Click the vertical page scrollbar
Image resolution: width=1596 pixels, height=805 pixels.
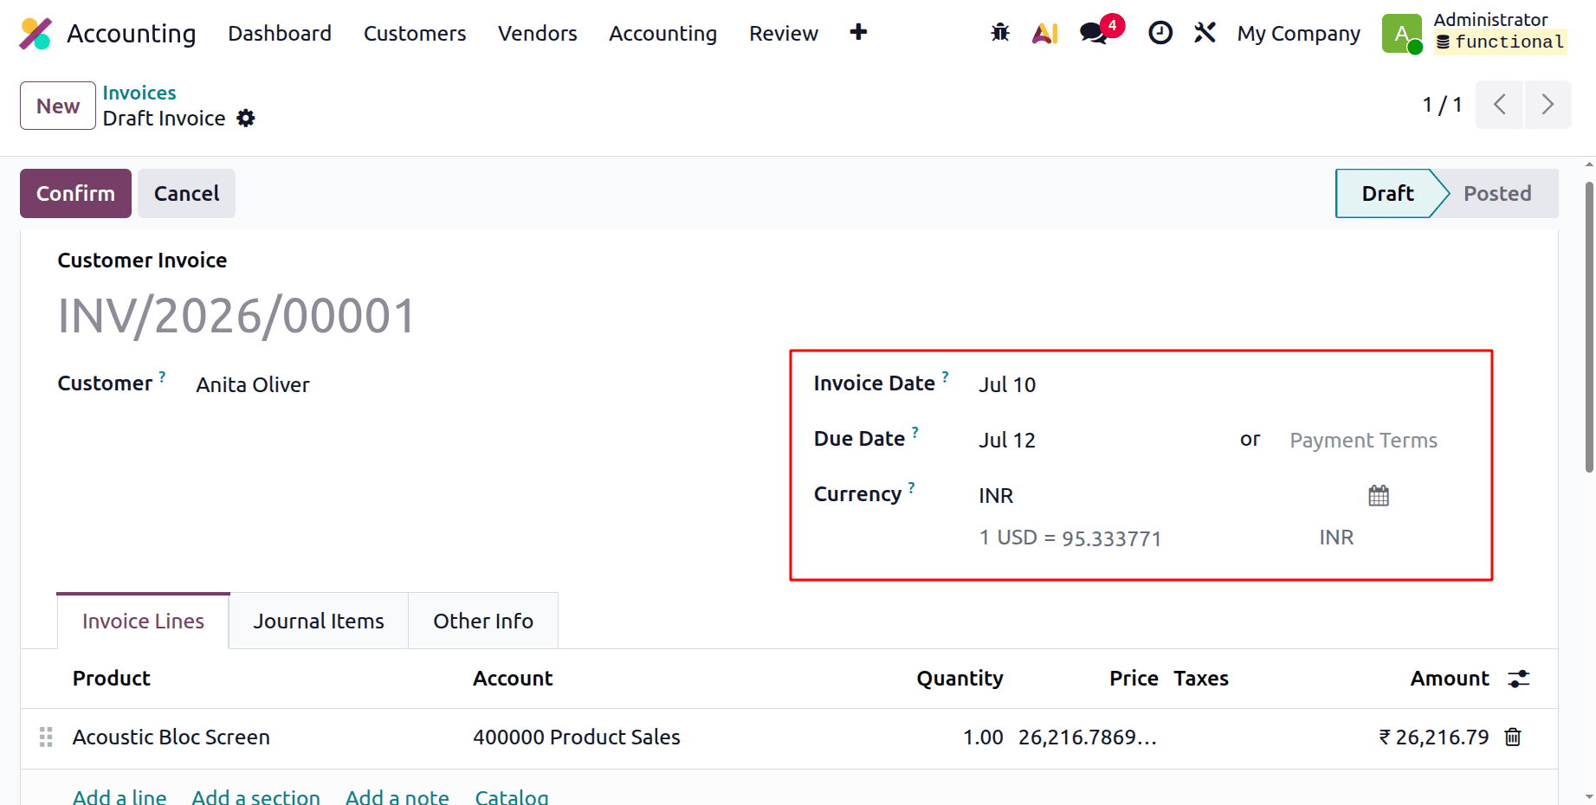(x=1589, y=327)
